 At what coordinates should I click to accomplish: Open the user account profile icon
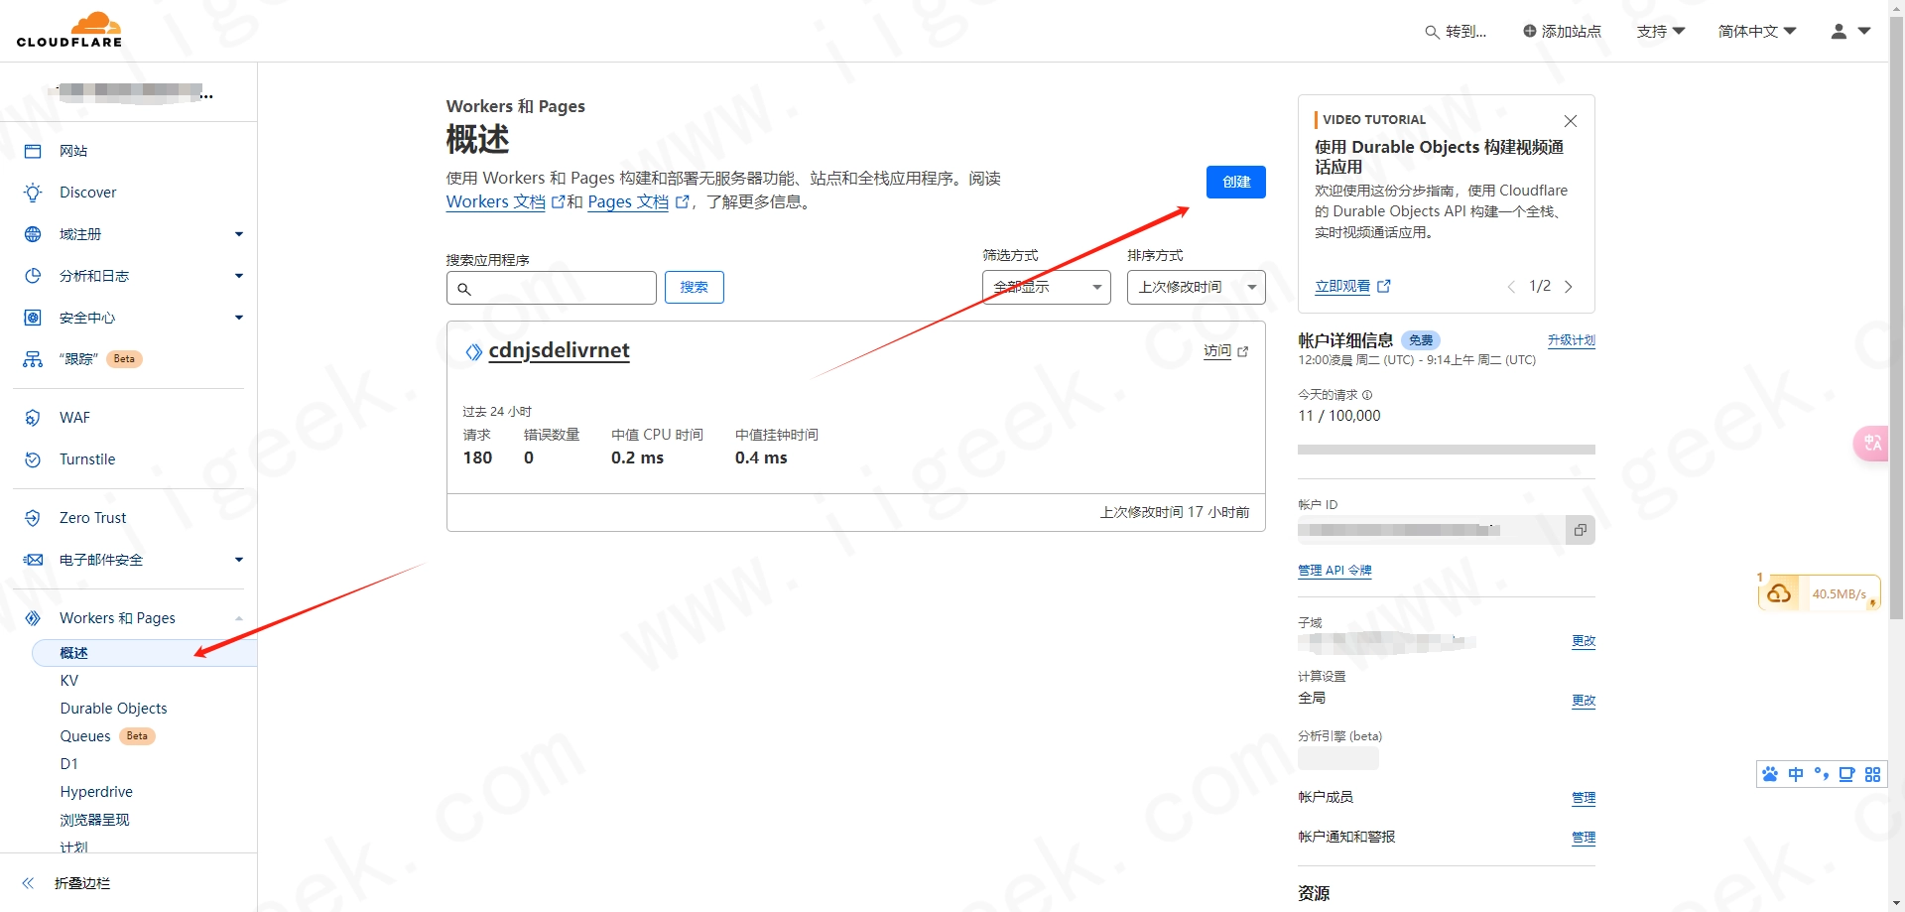1839,31
